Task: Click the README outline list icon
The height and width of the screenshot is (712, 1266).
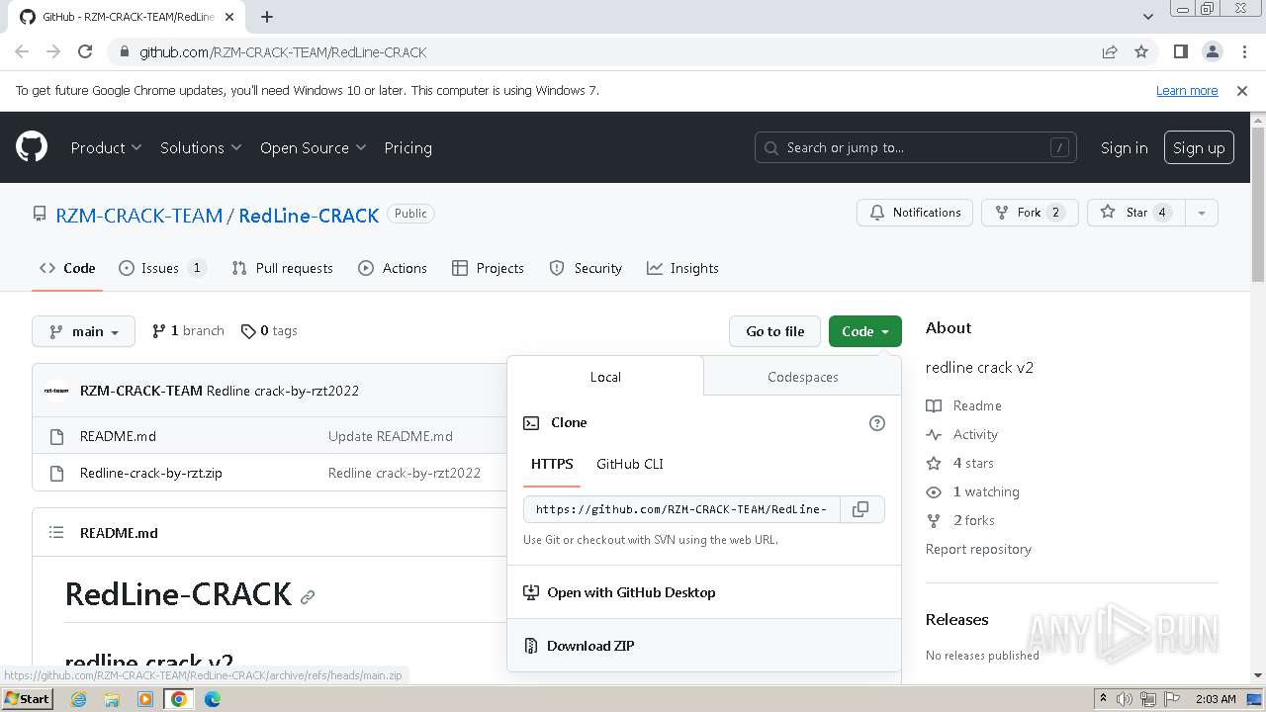Action: pos(57,533)
